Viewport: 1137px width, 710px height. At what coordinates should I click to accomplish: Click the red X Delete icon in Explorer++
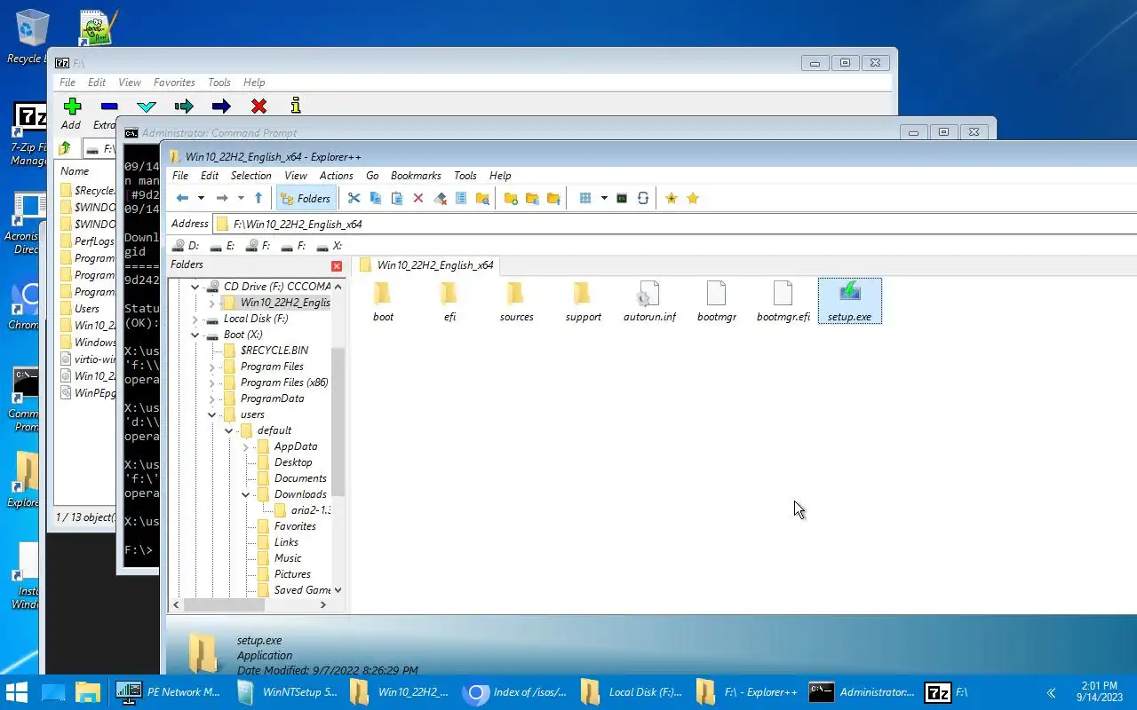(x=418, y=199)
